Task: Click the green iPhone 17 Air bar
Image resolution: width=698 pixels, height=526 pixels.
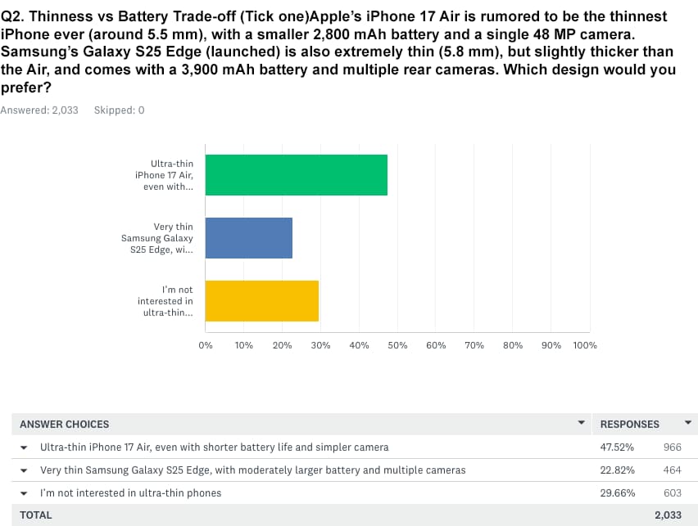Action: tap(296, 175)
